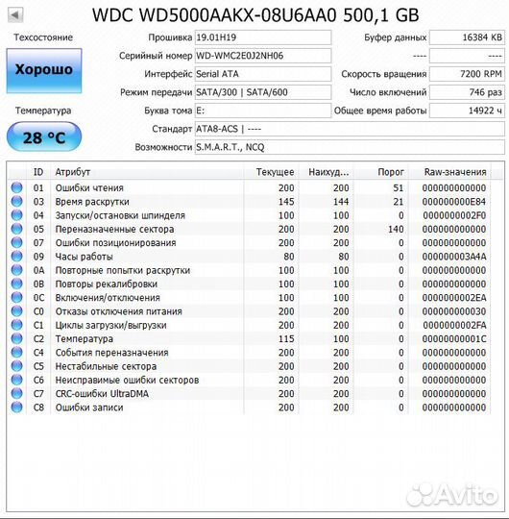Select the Ошибки записи attribute name
The width and height of the screenshot is (509, 519).
point(89,408)
